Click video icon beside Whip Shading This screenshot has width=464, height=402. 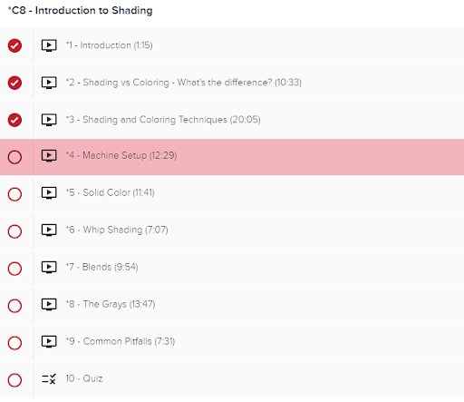[49, 230]
